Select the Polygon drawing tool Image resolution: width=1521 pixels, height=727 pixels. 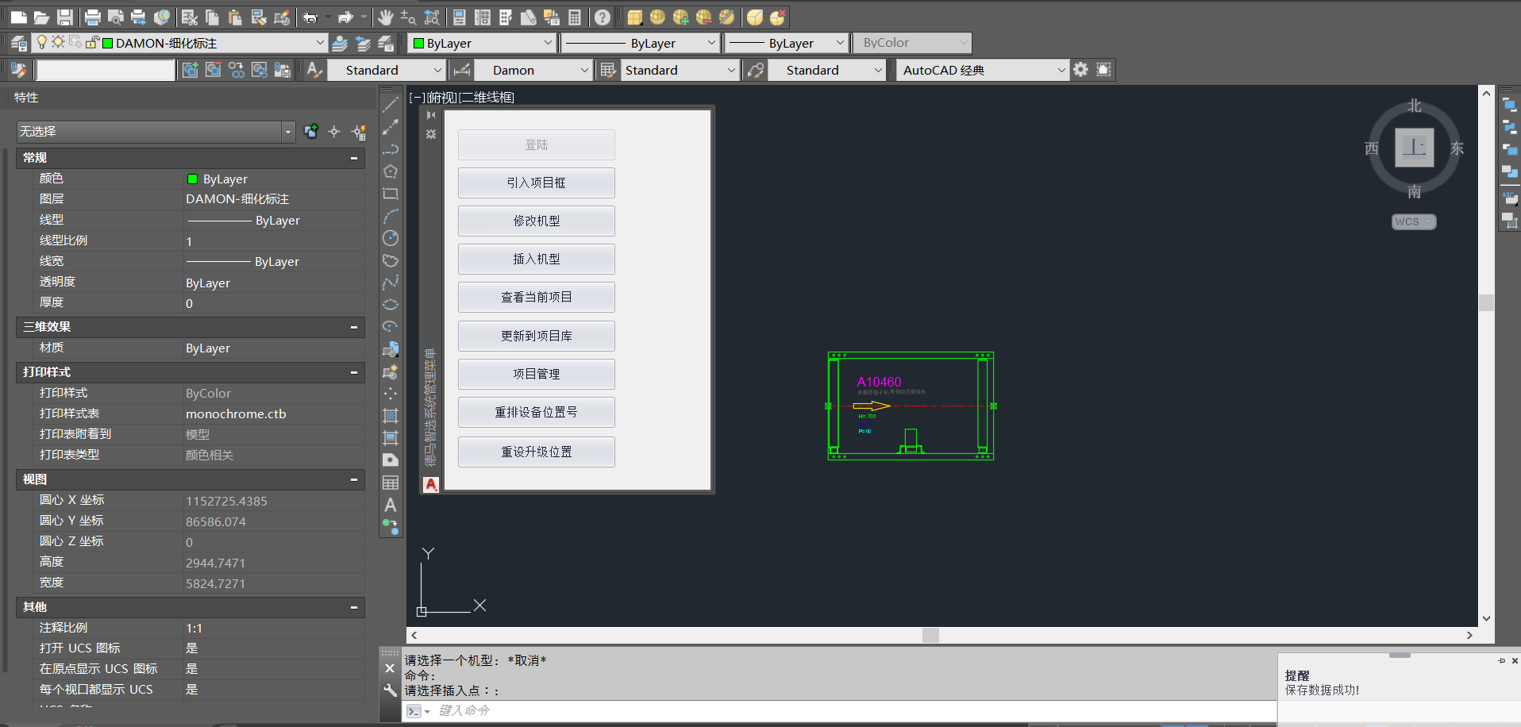(390, 171)
